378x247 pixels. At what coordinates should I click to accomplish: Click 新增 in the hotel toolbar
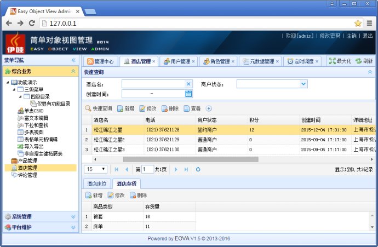pos(125,108)
